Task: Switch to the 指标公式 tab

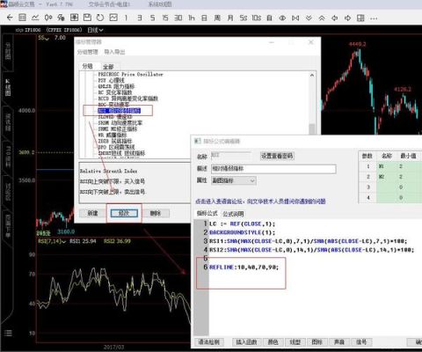Action: (207, 213)
